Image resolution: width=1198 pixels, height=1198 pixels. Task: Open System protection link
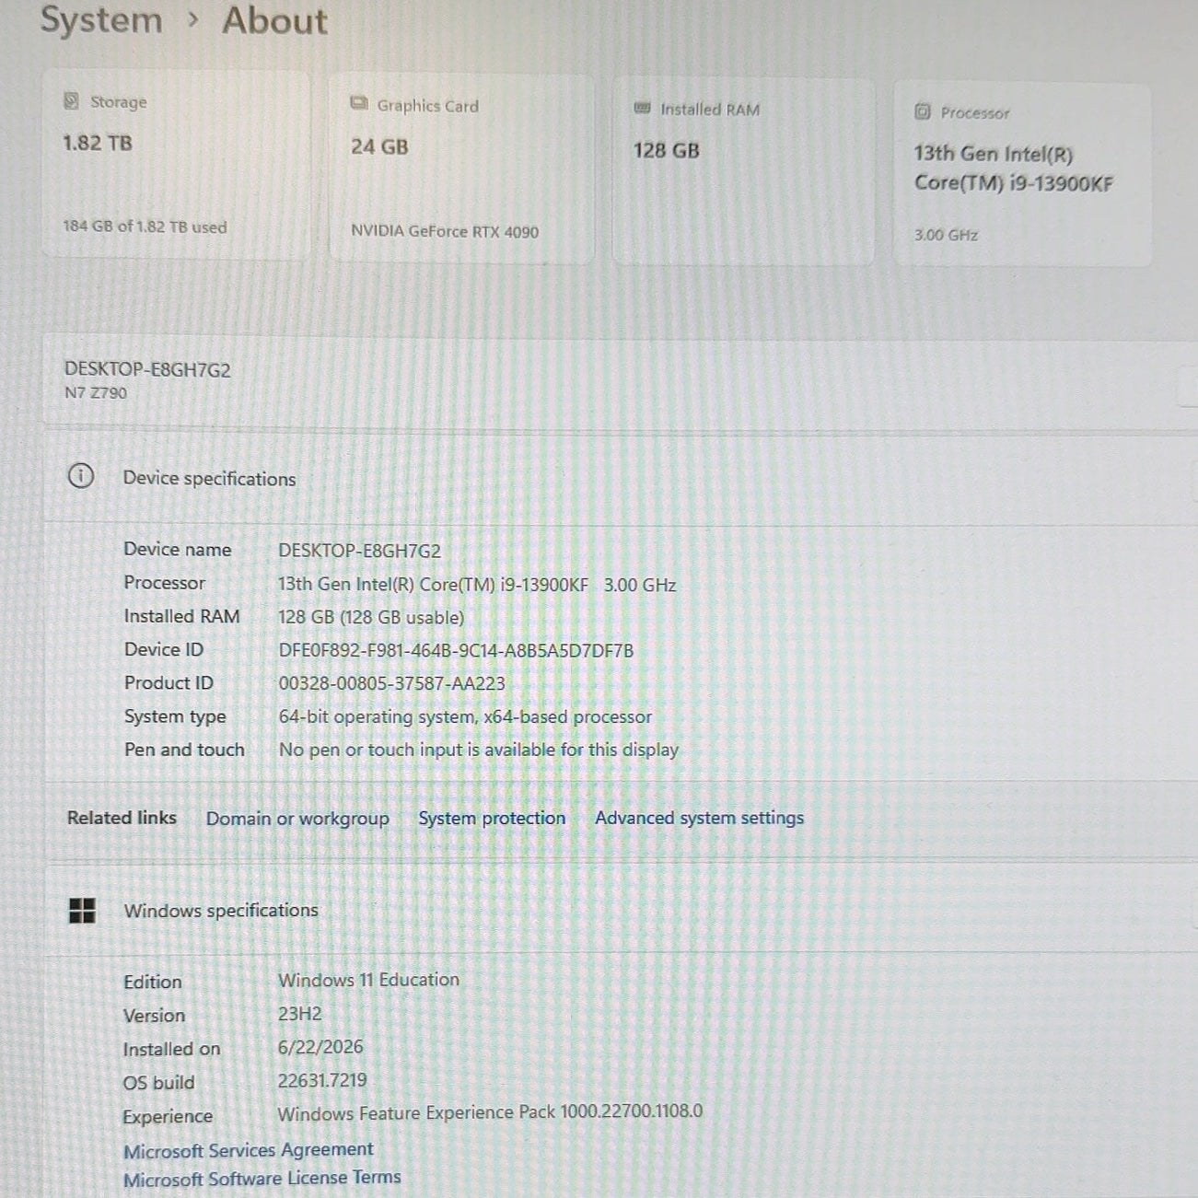(492, 818)
